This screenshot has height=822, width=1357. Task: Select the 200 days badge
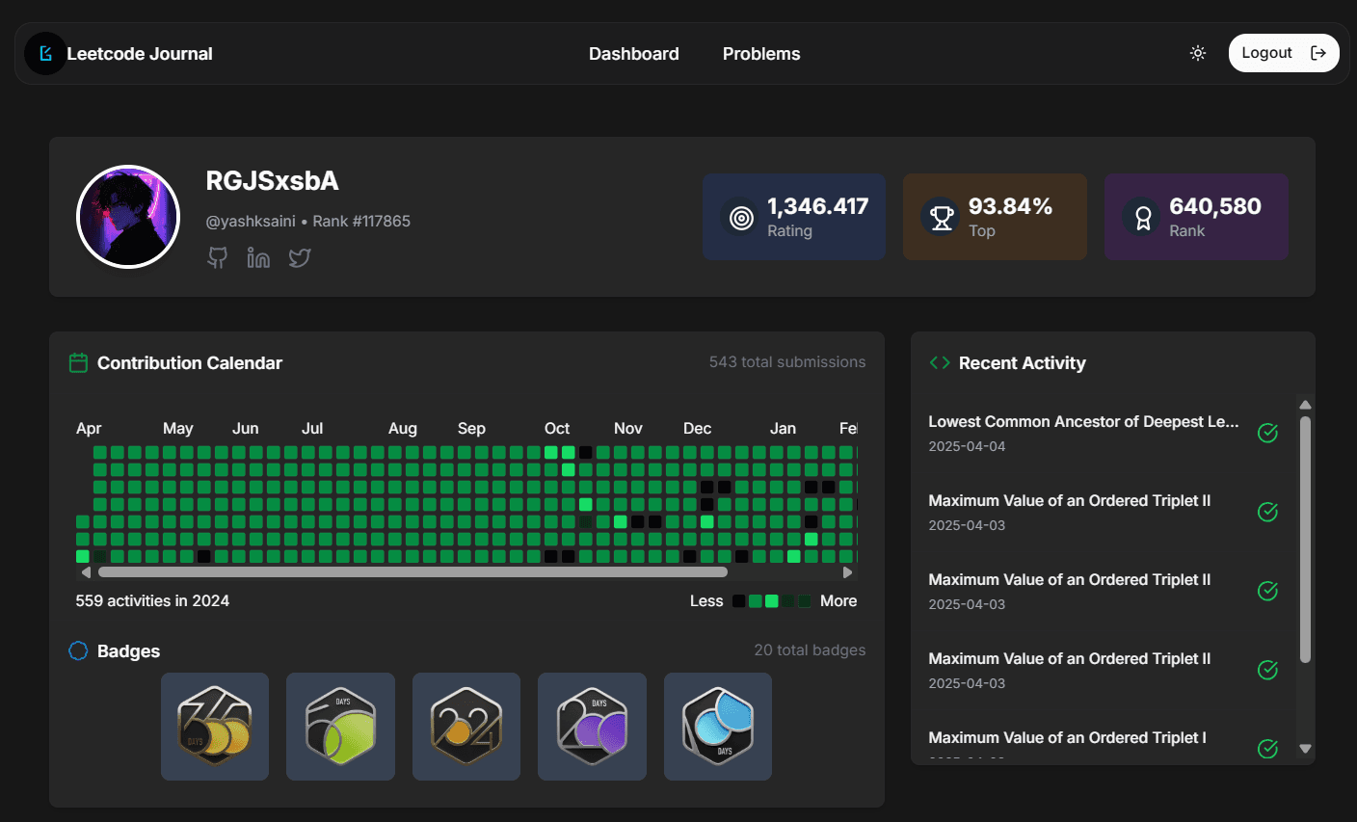coord(592,727)
